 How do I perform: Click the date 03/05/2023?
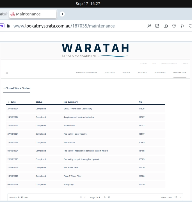pos(13,185)
